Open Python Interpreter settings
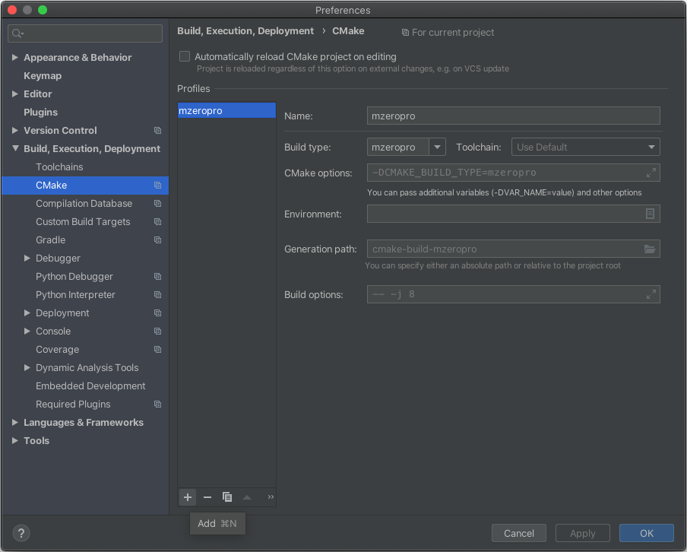Viewport: 687px width, 552px height. point(75,295)
